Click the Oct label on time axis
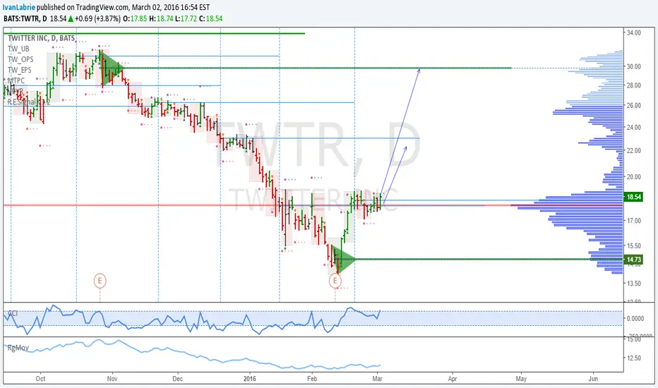 [x=40, y=378]
